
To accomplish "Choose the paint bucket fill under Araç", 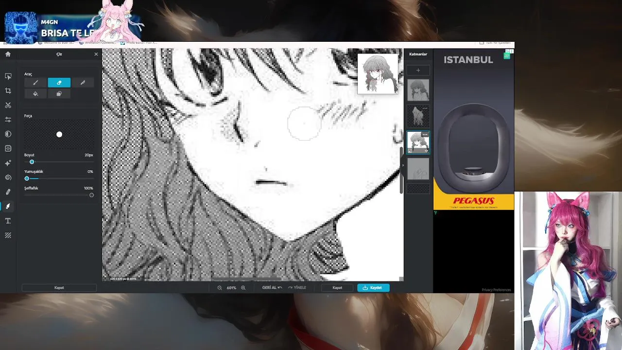I will click(x=35, y=94).
